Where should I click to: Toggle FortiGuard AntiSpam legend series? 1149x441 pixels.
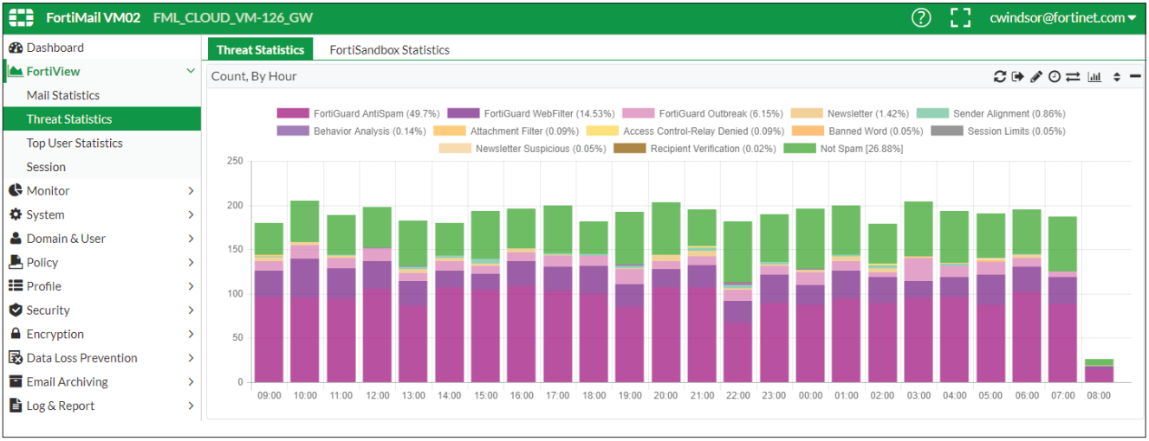tap(359, 113)
